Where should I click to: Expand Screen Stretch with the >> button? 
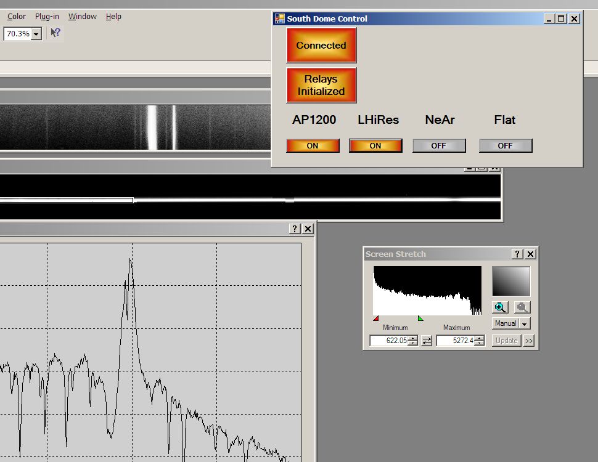pos(528,341)
